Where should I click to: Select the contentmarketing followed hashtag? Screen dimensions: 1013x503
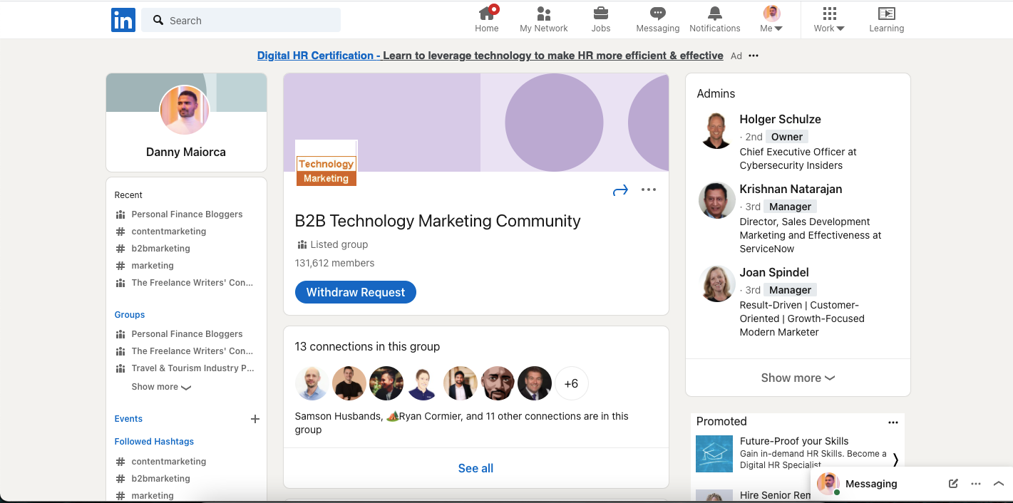pyautogui.click(x=168, y=461)
